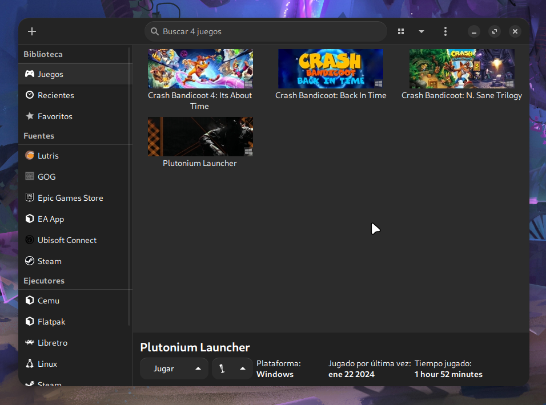The width and height of the screenshot is (546, 405).
Task: Select Lutris source
Action: coord(75,156)
